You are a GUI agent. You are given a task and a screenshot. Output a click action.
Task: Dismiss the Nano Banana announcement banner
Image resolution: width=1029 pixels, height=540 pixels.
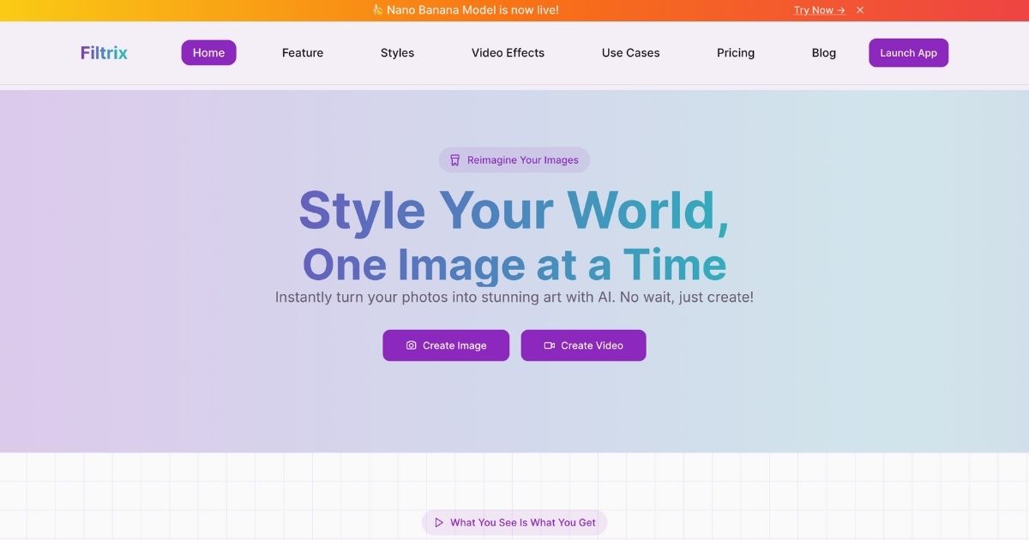click(859, 10)
